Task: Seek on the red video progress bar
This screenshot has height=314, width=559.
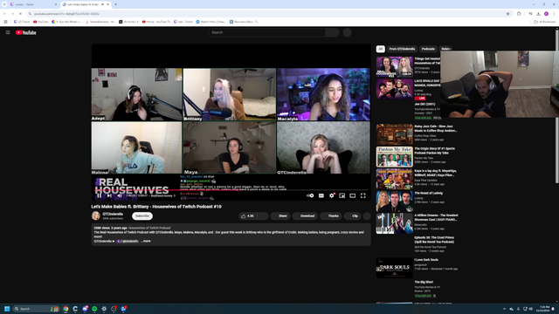Action: [231, 190]
